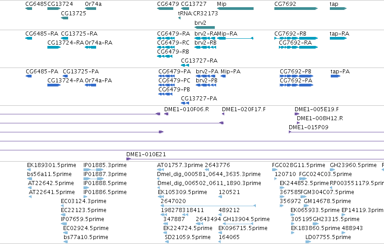Select protein CG6479-PC
The width and height of the screenshot is (384, 244).
(167, 85)
